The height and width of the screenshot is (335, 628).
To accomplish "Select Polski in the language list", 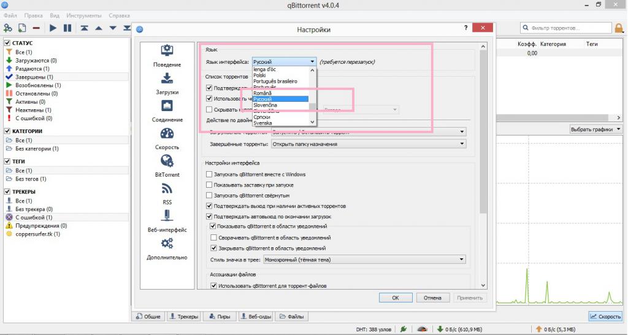I will coord(259,75).
